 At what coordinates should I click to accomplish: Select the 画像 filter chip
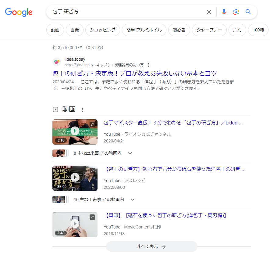coord(75,30)
